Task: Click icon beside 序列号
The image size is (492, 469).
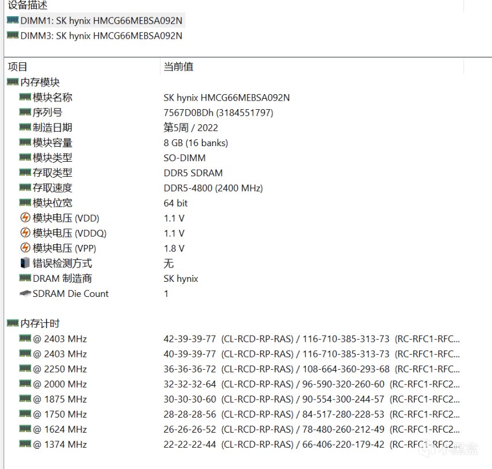Action: pos(25,111)
